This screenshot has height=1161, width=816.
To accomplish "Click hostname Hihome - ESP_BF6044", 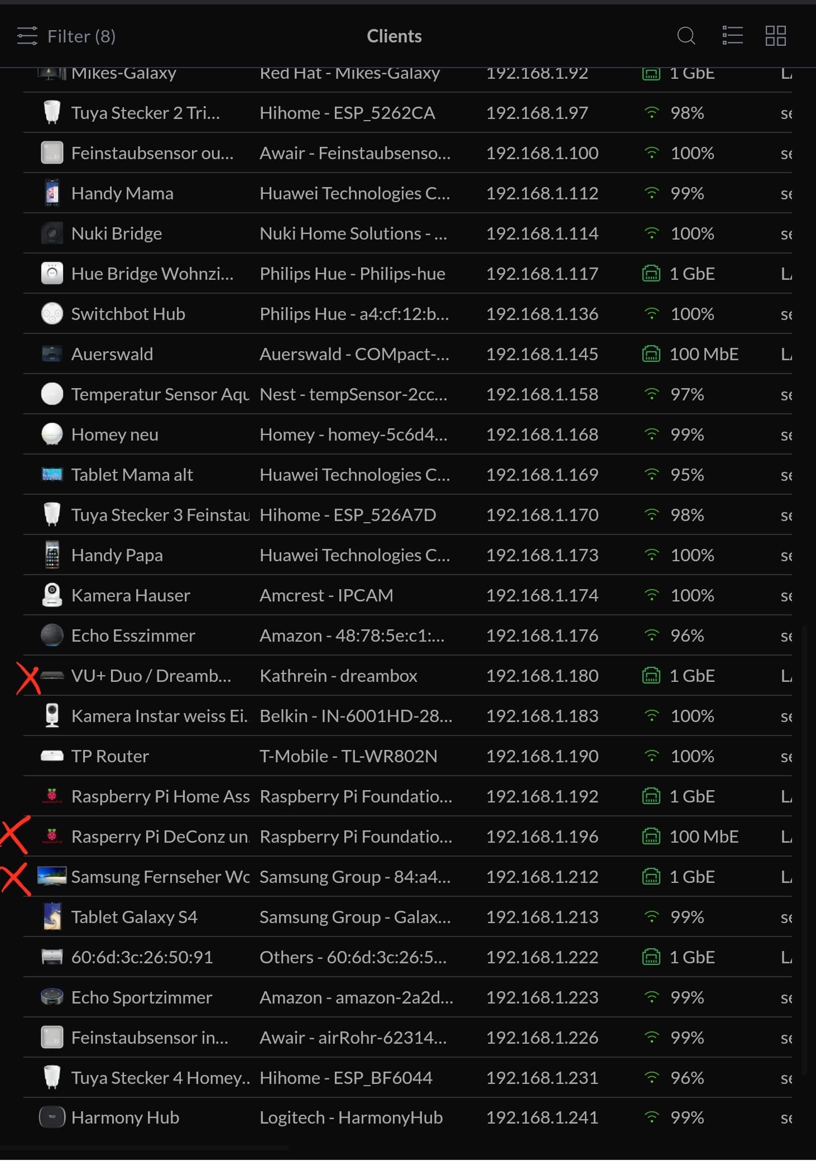I will tap(346, 1078).
